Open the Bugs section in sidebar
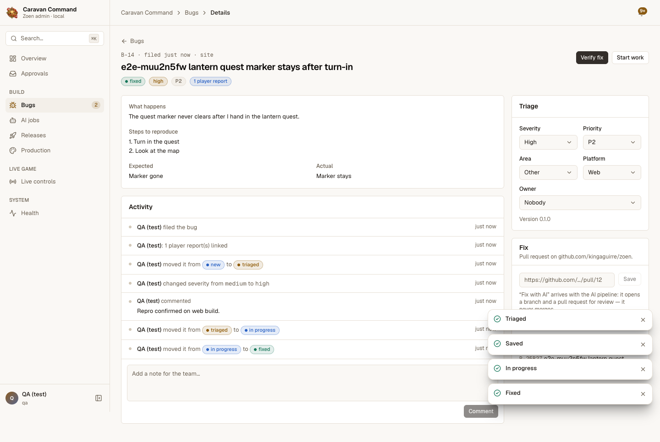This screenshot has height=442, width=660. coord(55,105)
